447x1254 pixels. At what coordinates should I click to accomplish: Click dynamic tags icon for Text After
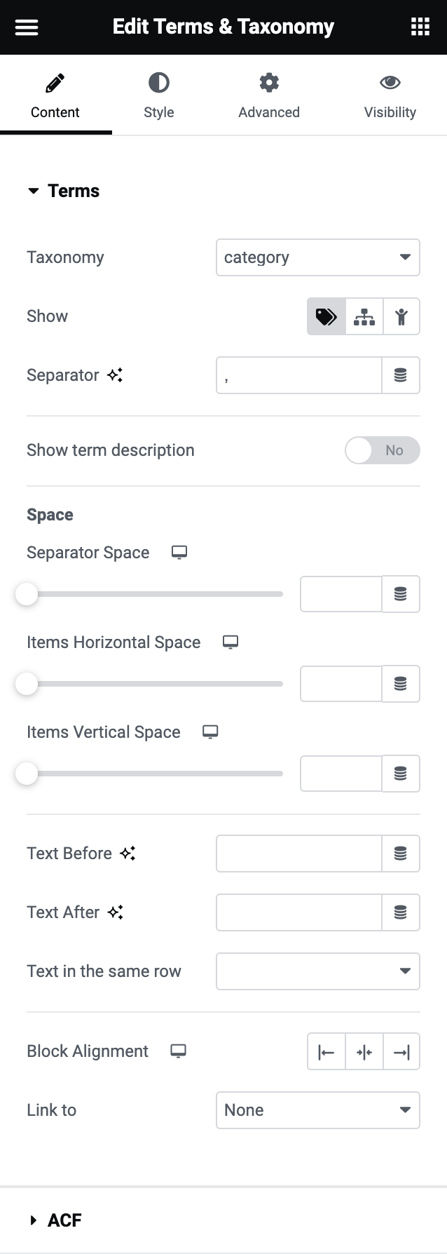[401, 912]
